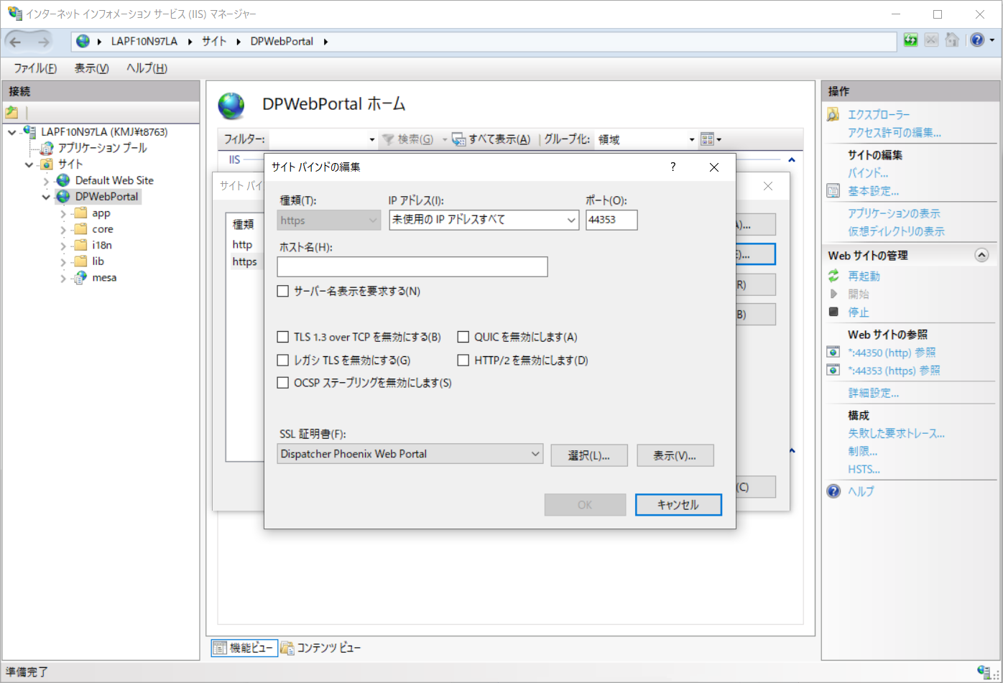Click the create connection icon in 接続 panel

(11, 113)
